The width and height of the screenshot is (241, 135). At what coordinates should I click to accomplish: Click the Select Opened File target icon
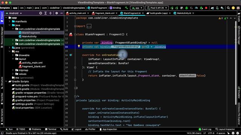[x=41, y=13]
